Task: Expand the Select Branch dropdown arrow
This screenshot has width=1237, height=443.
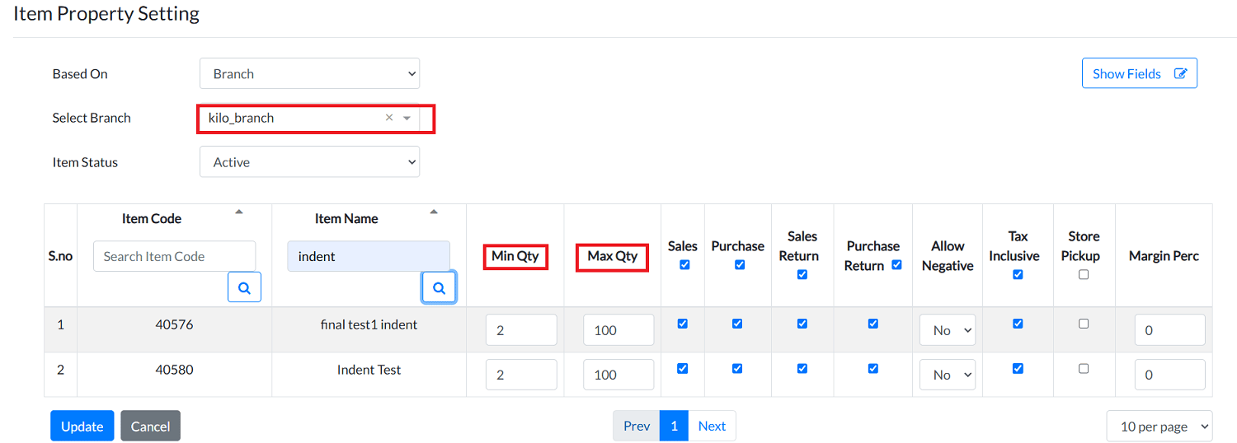Action: pos(407,119)
